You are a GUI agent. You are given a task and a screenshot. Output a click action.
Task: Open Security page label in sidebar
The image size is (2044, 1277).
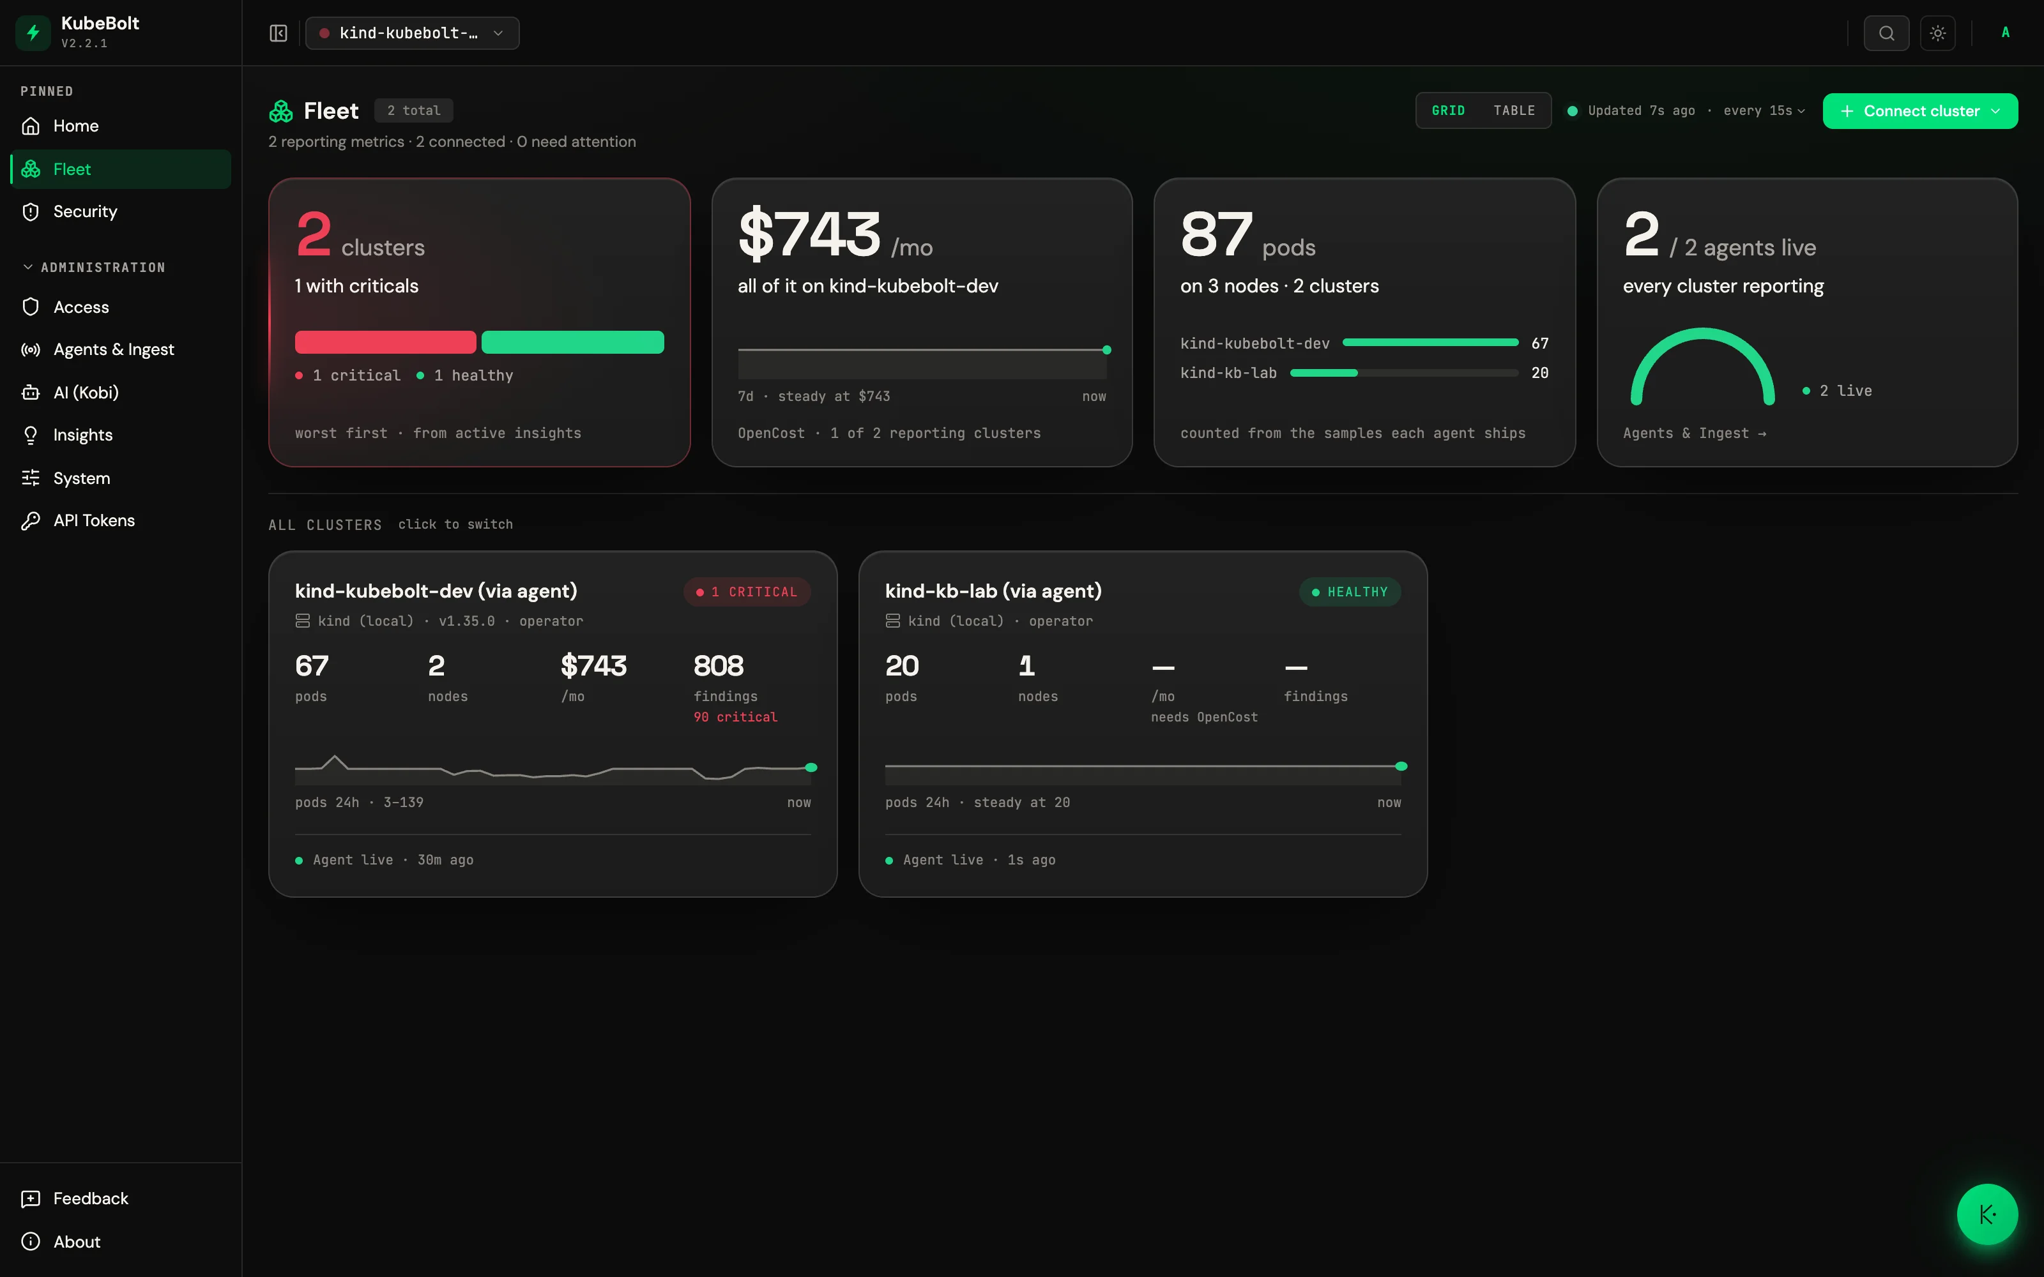click(x=86, y=211)
